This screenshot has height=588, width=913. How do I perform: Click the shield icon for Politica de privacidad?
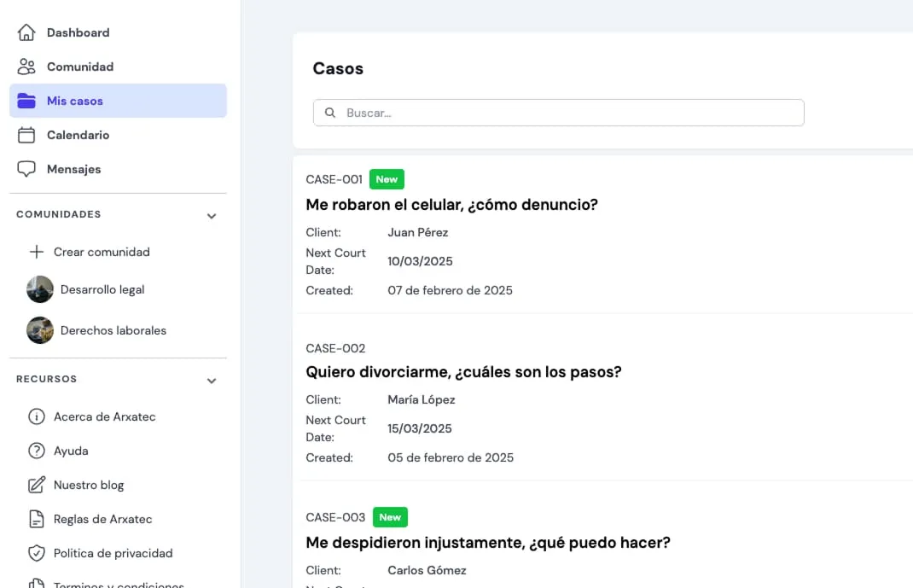click(36, 553)
